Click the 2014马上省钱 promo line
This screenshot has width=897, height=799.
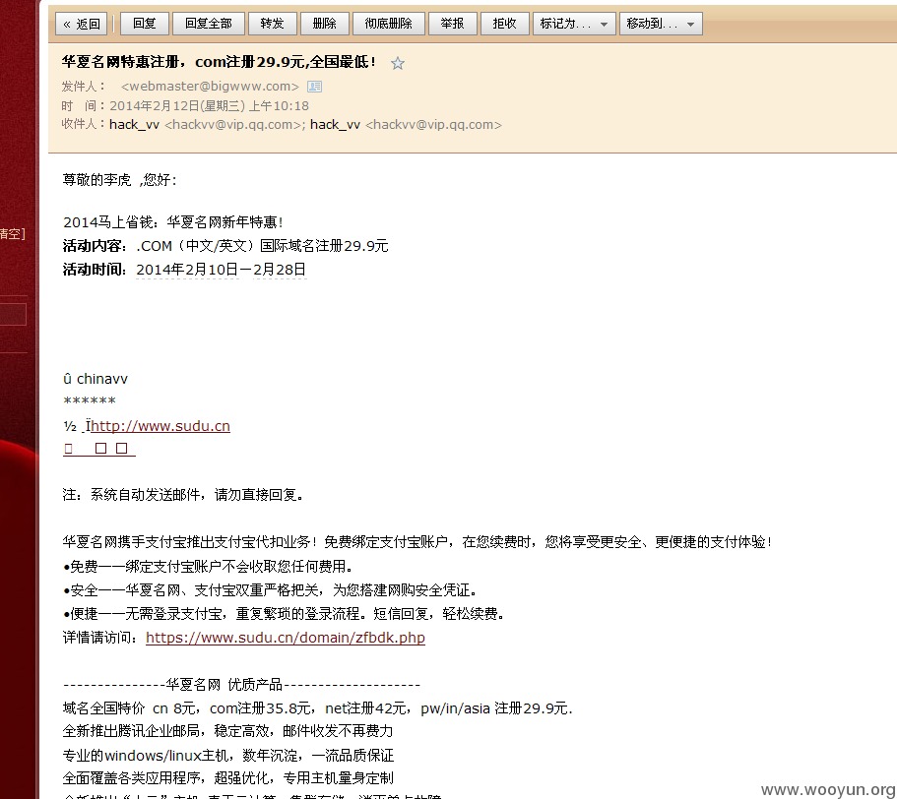172,221
